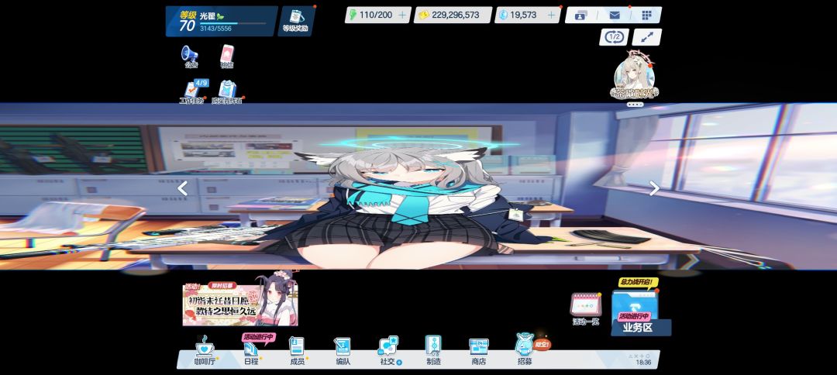The height and width of the screenshot is (375, 837).
Task: Open the mail envelope inbox
Action: point(615,15)
